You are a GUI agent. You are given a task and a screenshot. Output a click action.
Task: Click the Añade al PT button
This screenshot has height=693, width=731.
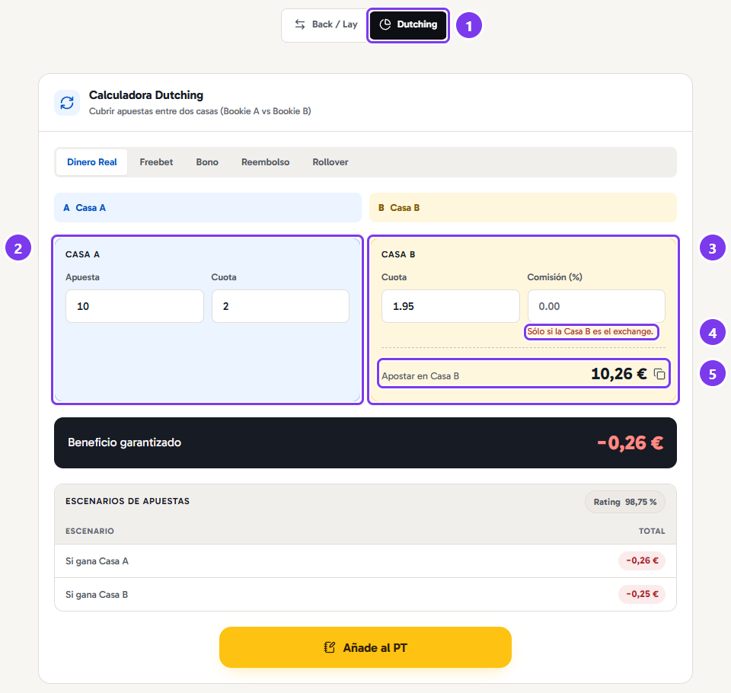click(365, 647)
